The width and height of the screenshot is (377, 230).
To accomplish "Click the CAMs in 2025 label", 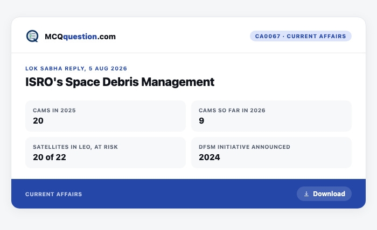I will [x=54, y=111].
